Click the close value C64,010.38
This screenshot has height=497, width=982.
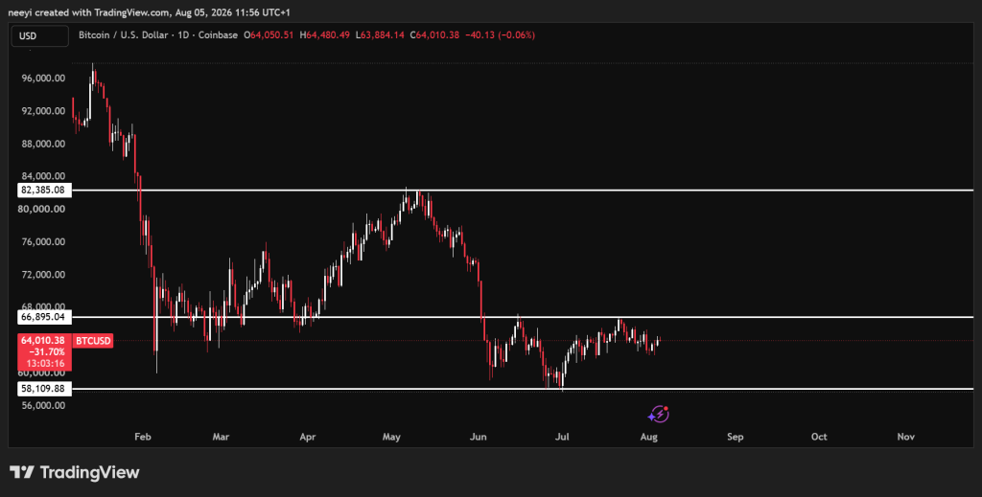[434, 35]
